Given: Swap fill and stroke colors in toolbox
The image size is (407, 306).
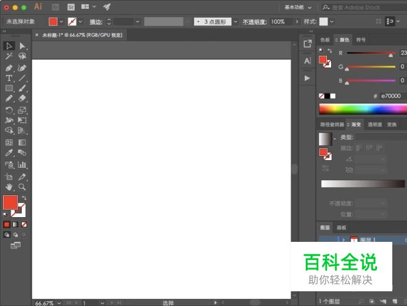Looking at the screenshot, I should pos(24,198).
